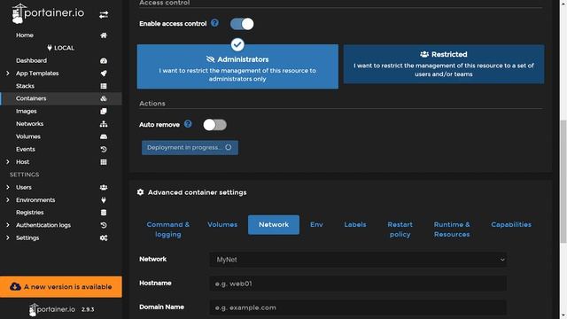Click the Domain Name input field
This screenshot has height=319, width=567.
point(358,307)
